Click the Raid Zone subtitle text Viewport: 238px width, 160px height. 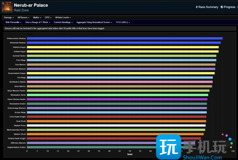pos(21,10)
